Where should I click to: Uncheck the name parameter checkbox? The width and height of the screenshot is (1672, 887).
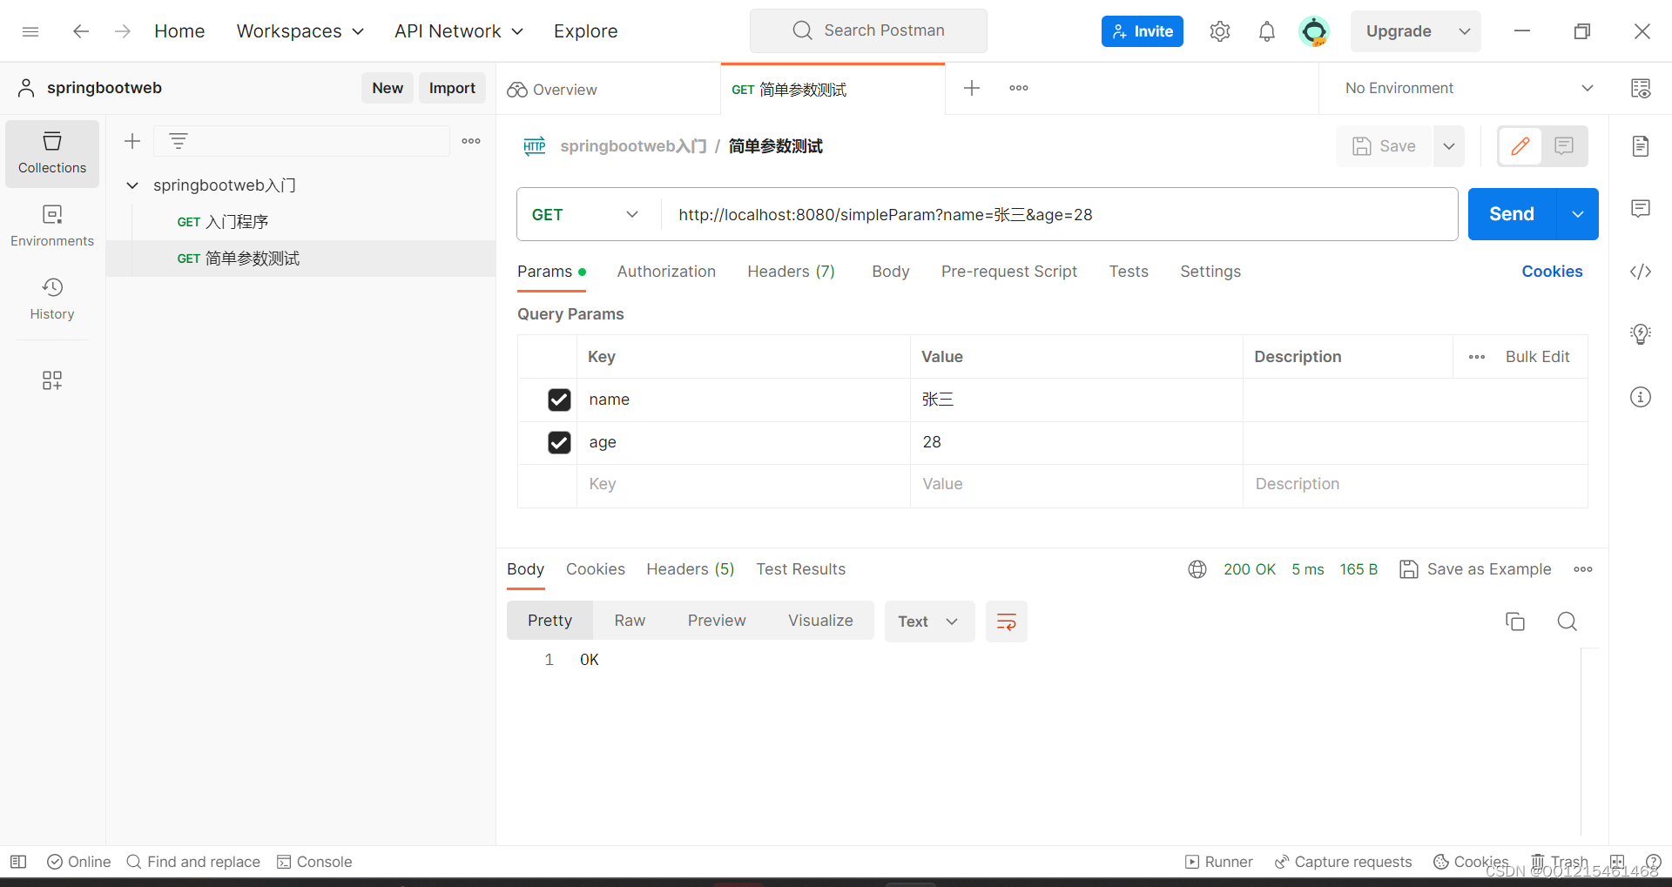click(559, 400)
